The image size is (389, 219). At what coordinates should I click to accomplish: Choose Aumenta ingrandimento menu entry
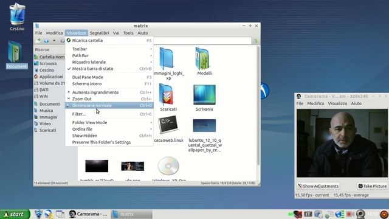[109, 92]
